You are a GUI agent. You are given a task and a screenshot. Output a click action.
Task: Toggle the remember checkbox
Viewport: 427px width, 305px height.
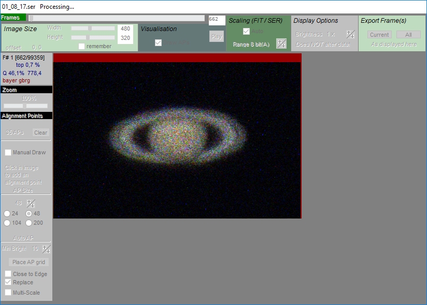point(81,46)
